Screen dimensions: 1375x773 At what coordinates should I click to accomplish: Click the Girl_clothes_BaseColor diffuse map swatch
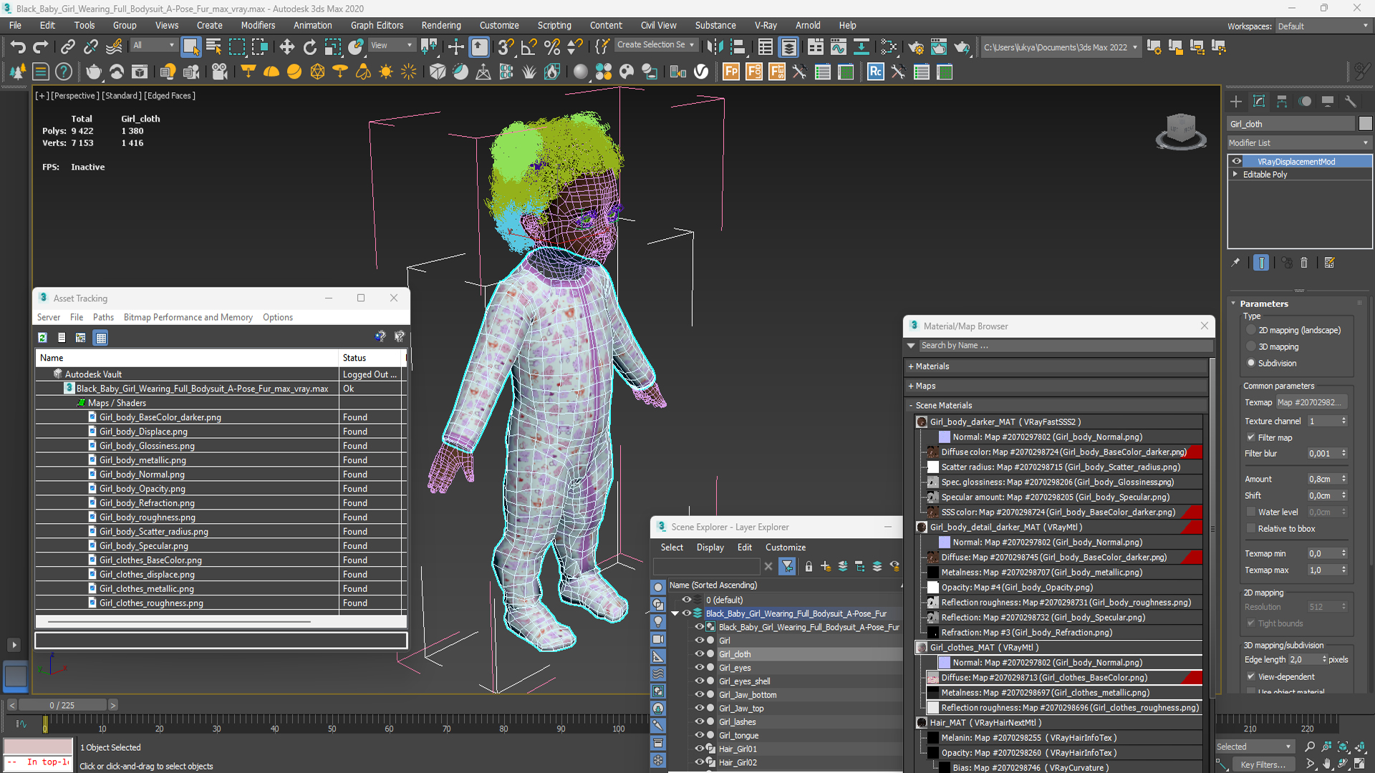point(932,677)
